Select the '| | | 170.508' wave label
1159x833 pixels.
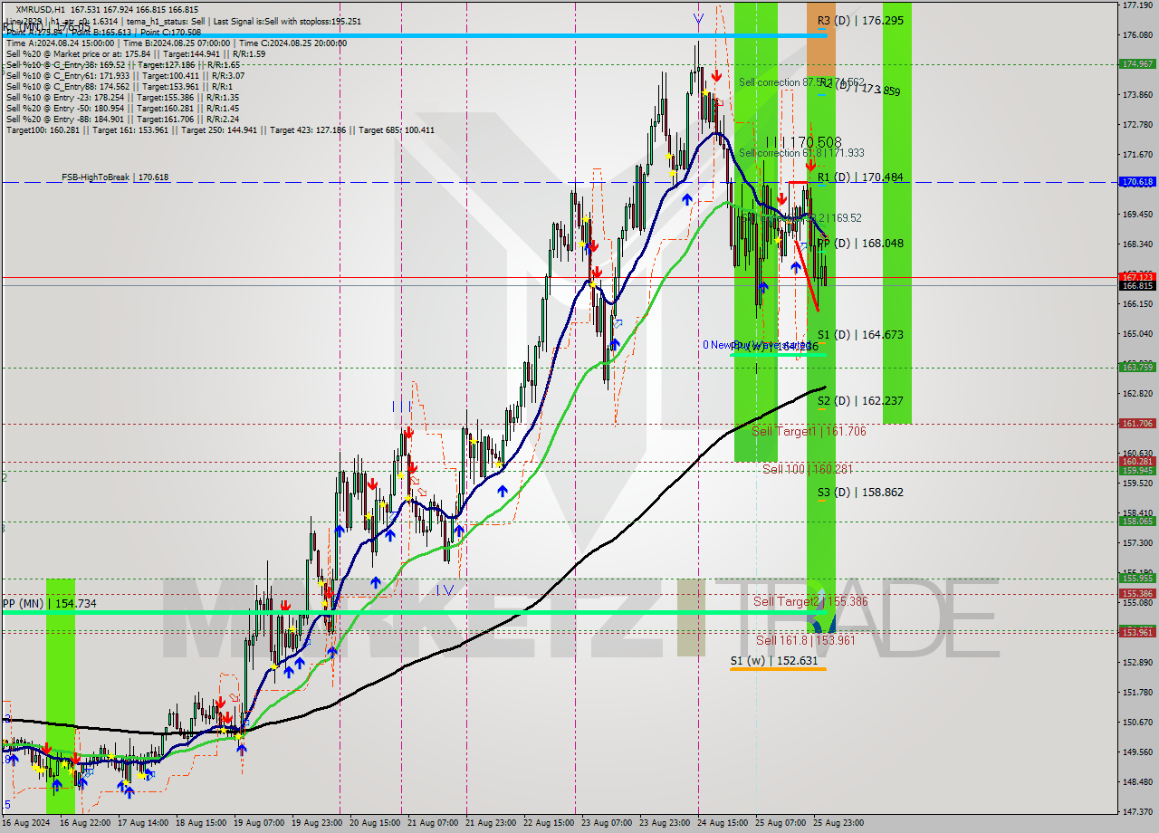(803, 142)
